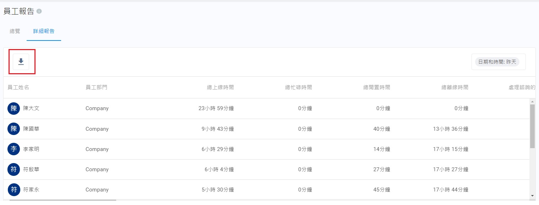
Task: Click 符啟華's avatar icon
Action: (14, 169)
